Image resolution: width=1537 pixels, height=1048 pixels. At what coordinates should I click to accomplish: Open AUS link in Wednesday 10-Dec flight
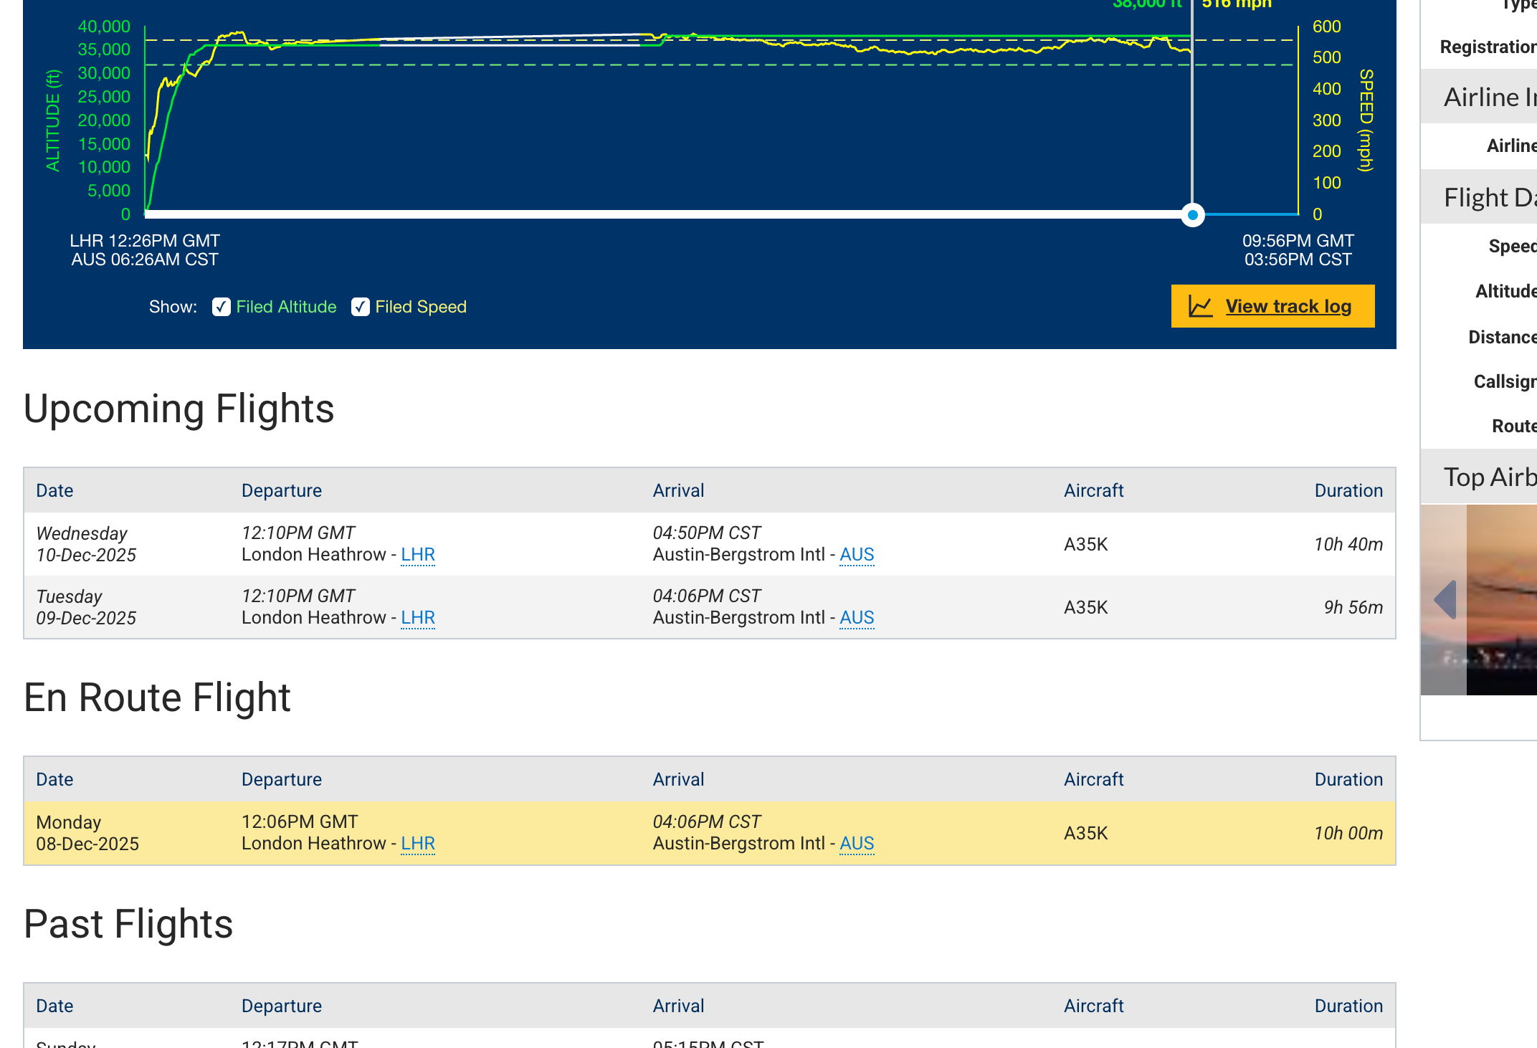pos(856,555)
